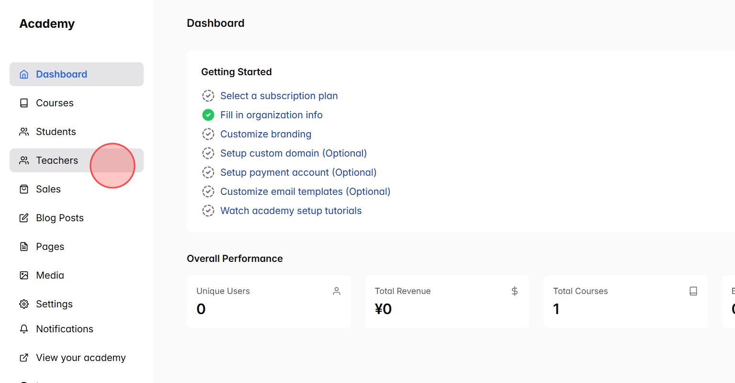The image size is (735, 383).
Task: Open Pages via the document icon
Action: (23, 247)
